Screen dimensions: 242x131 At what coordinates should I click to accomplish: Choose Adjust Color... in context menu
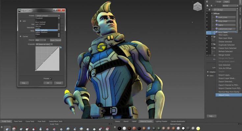(x=229, y=95)
